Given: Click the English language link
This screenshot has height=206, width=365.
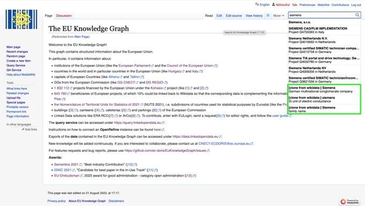Looking at the screenshot, I should (265, 5).
